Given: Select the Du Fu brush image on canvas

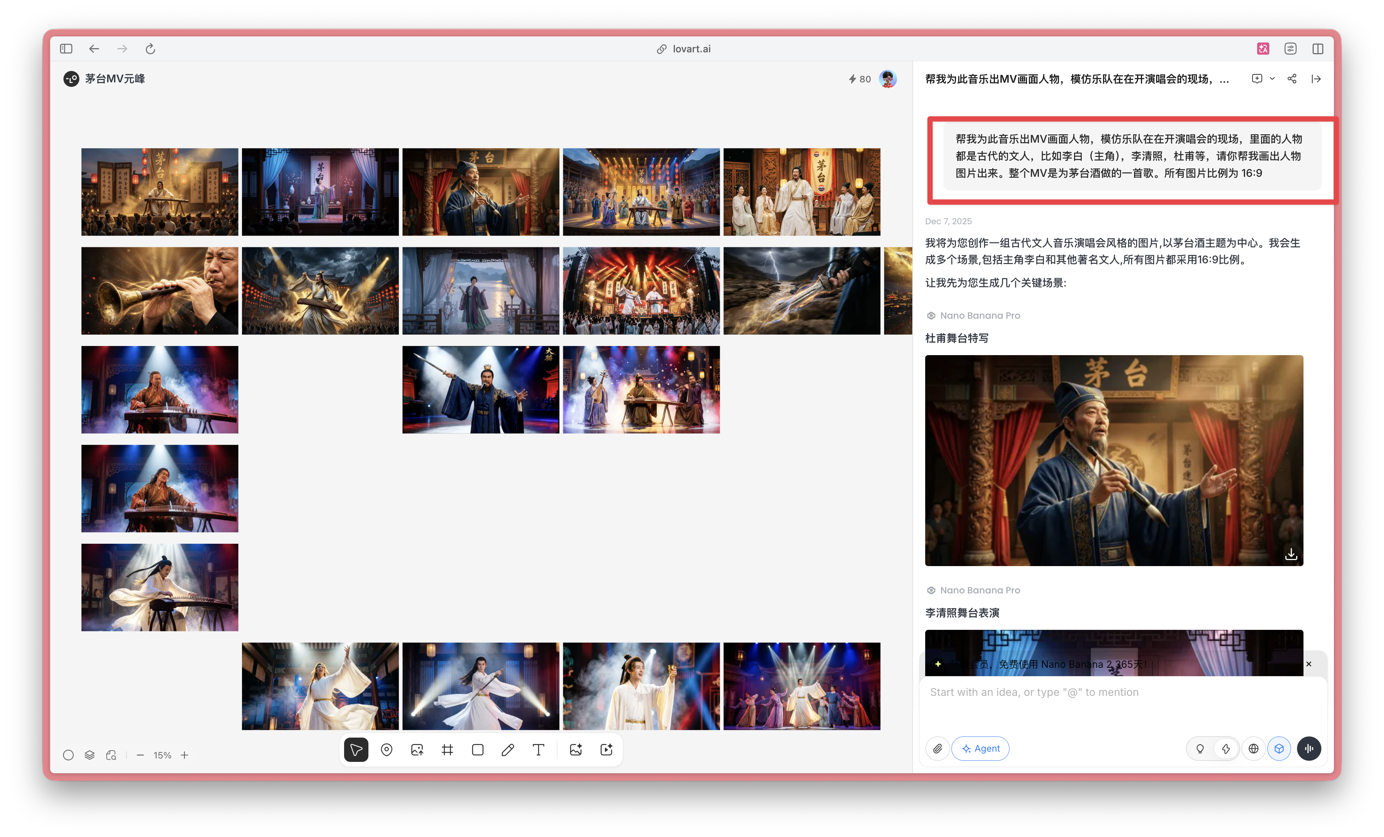Looking at the screenshot, I should point(481,192).
